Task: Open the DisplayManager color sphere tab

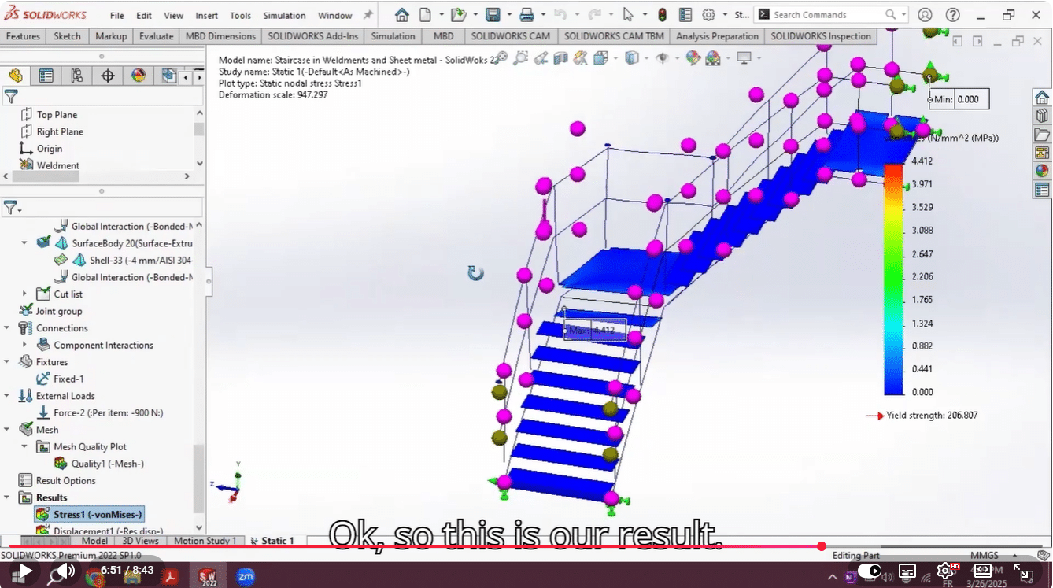Action: tap(139, 76)
